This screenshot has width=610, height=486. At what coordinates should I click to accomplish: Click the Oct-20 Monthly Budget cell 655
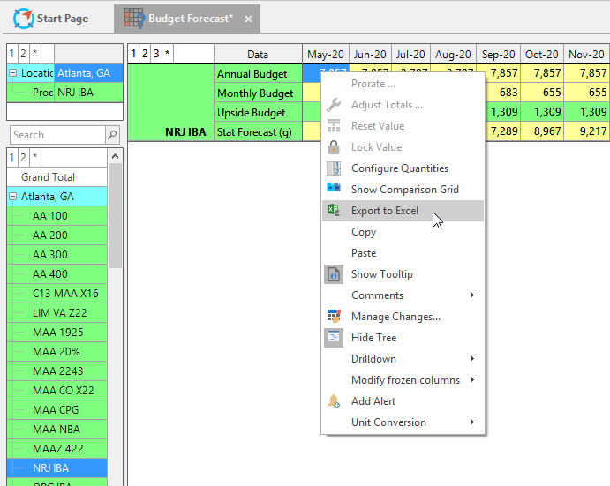coord(541,93)
